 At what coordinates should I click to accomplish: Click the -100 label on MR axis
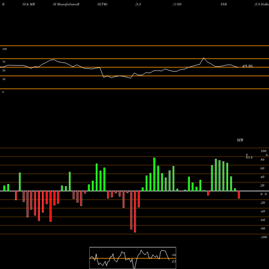point(264,237)
